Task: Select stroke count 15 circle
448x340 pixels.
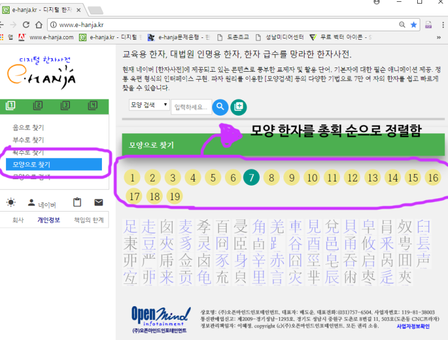Action: [413, 177]
